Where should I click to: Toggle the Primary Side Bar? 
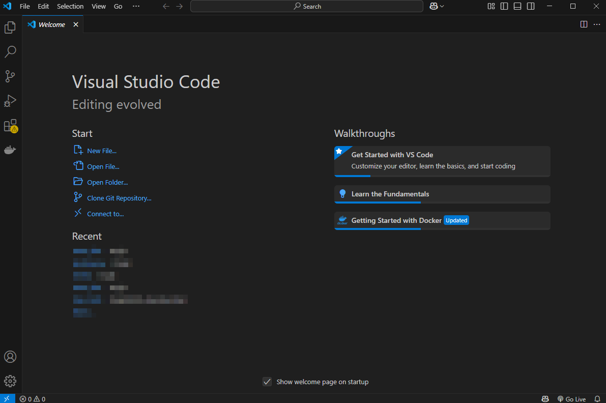pyautogui.click(x=504, y=6)
